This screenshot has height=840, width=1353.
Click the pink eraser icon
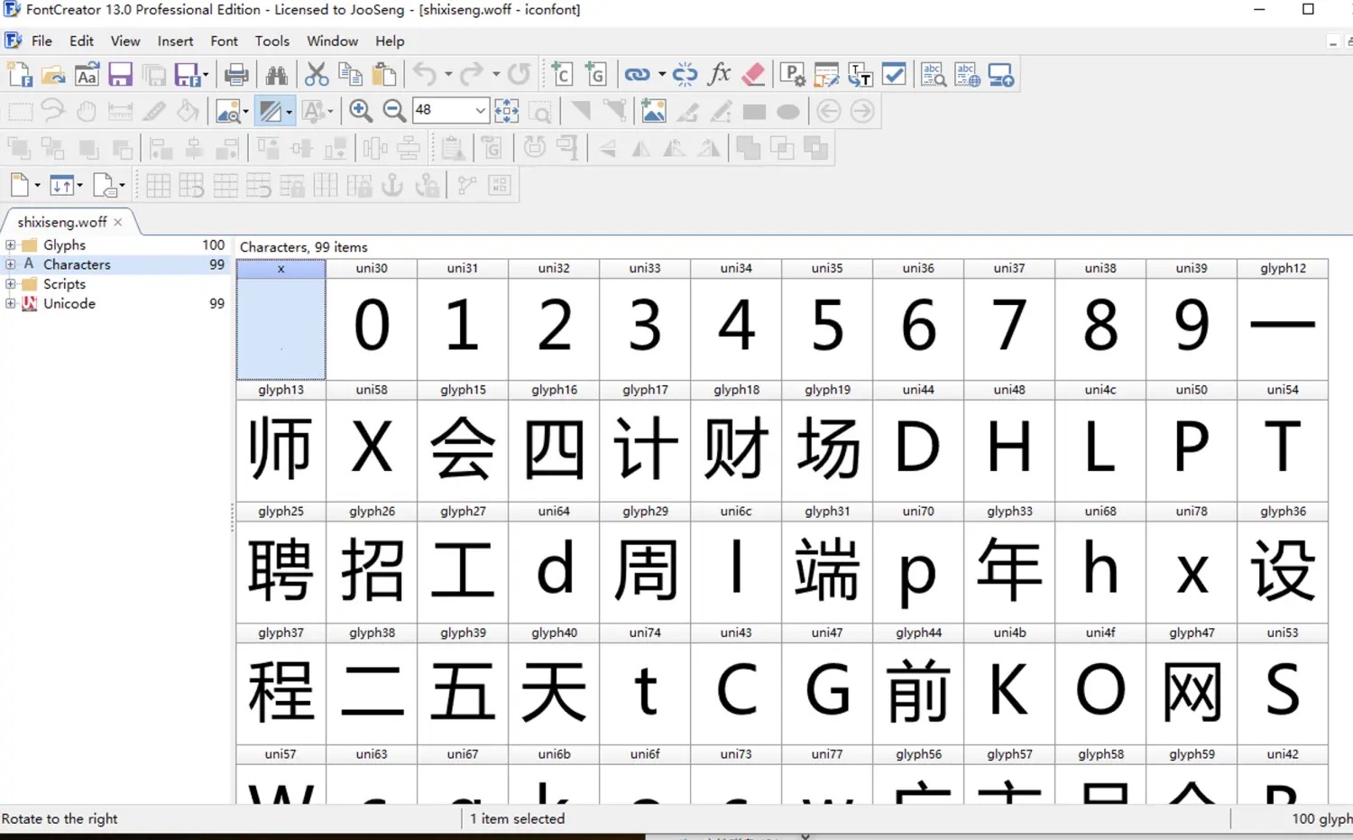coord(753,75)
